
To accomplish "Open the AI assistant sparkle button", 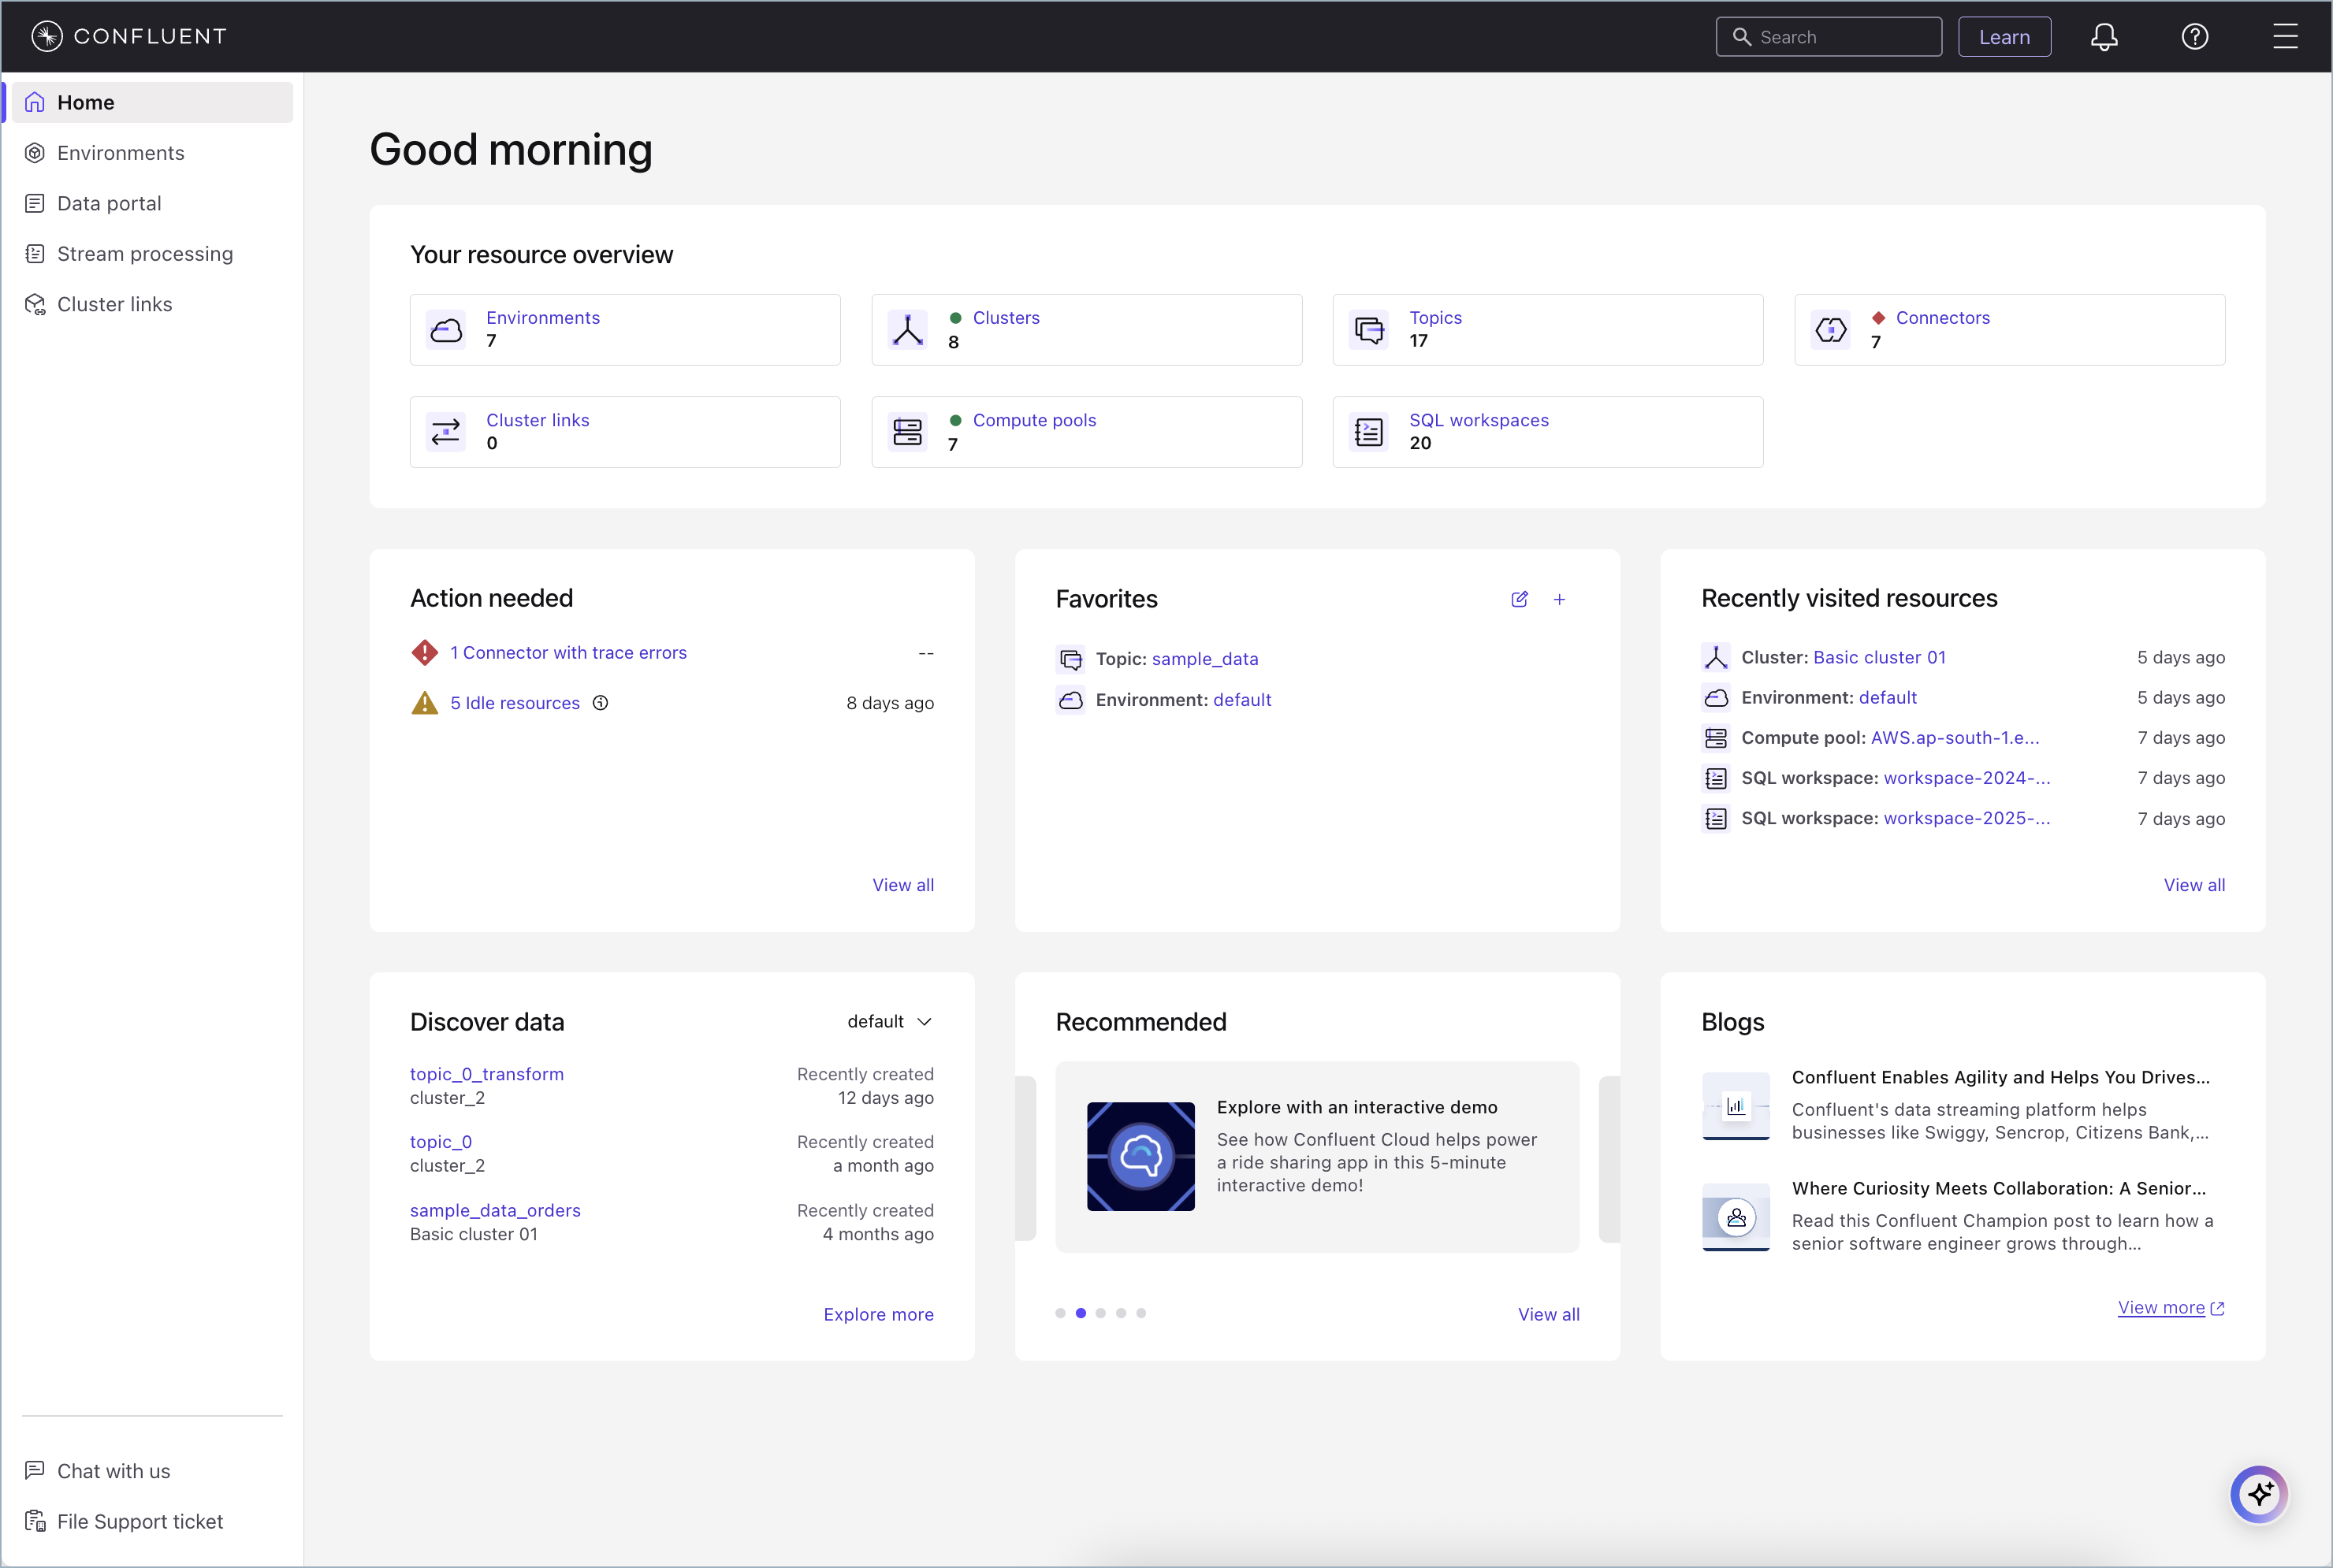I will (x=2258, y=1494).
